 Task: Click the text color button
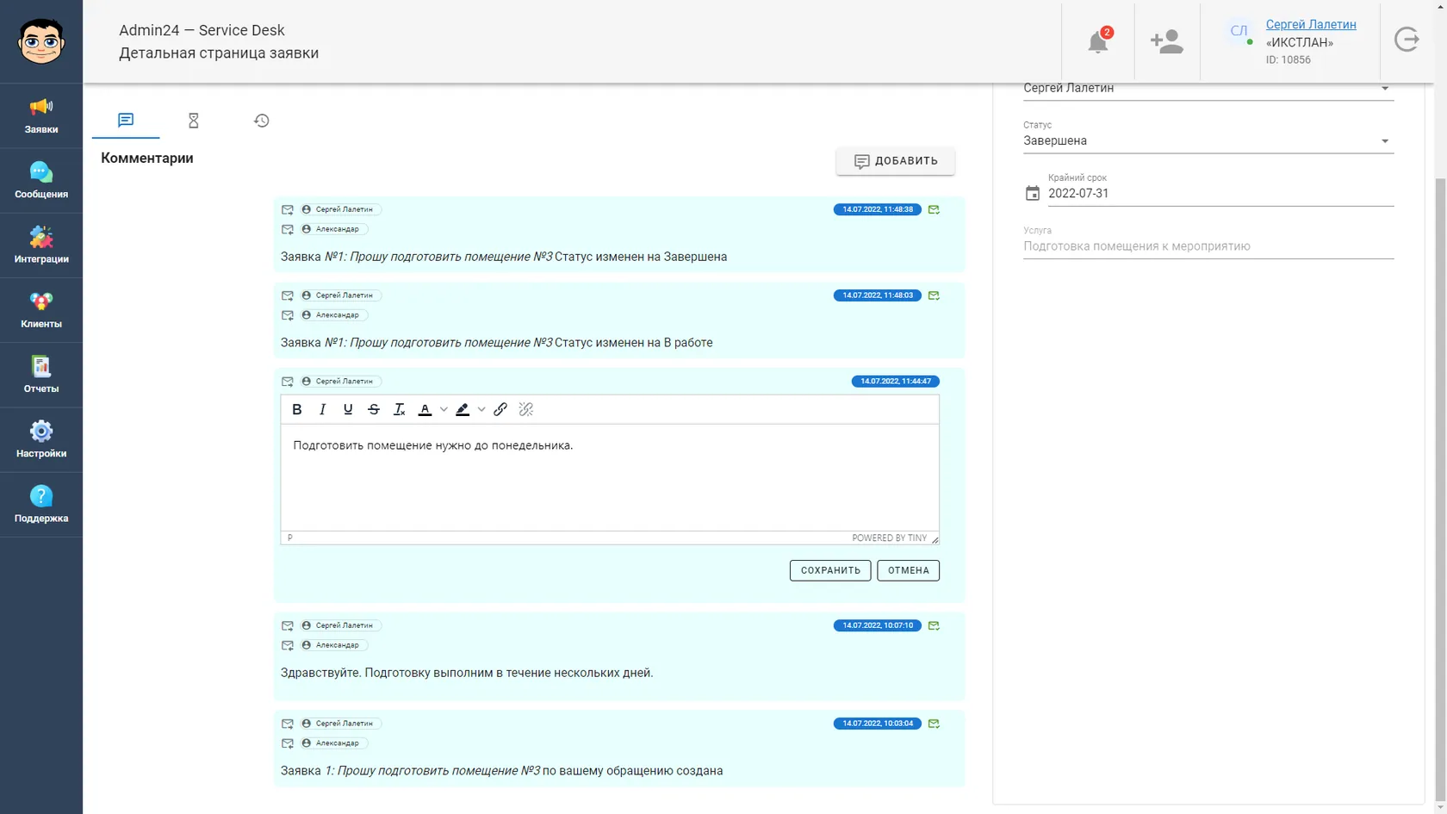(x=425, y=409)
